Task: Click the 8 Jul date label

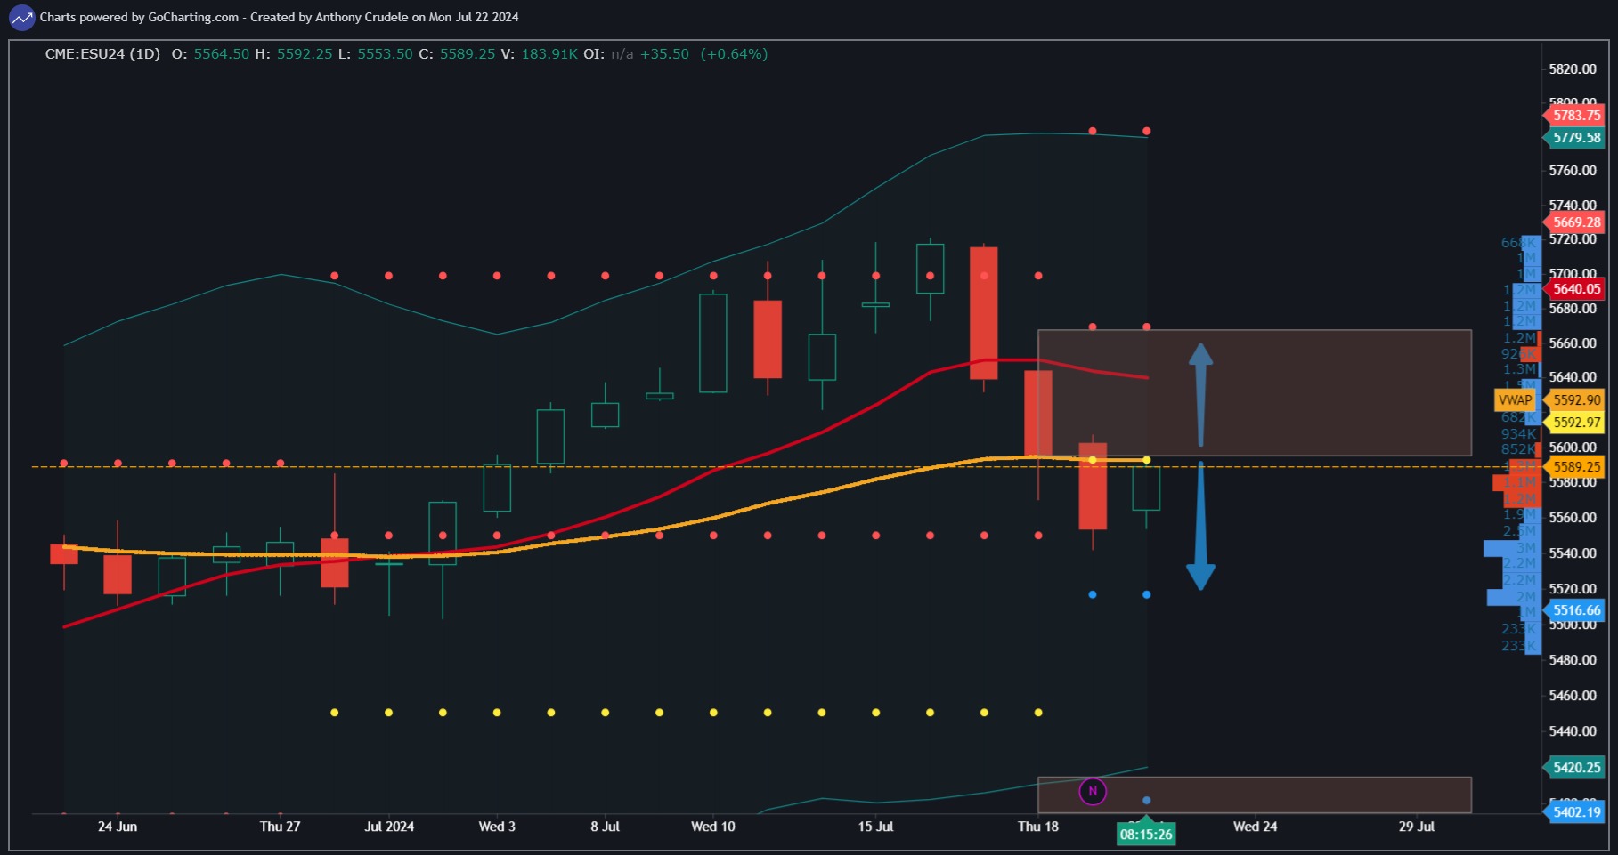Action: point(605,827)
